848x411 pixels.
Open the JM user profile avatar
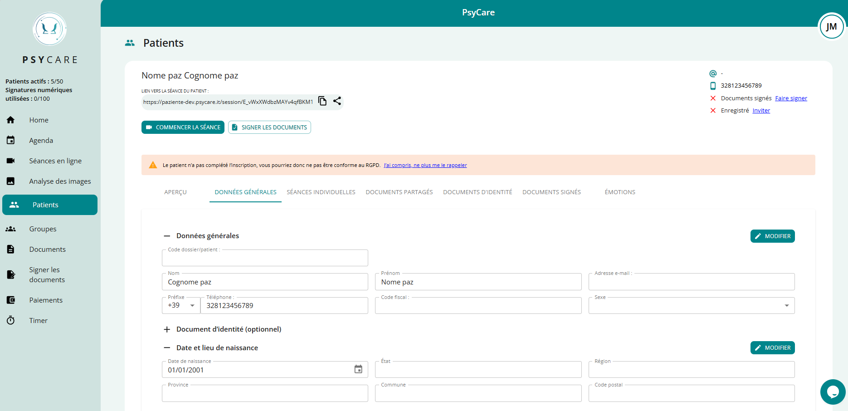pos(831,27)
